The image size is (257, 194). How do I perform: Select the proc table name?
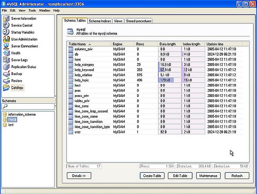pyautogui.click(x=78, y=91)
